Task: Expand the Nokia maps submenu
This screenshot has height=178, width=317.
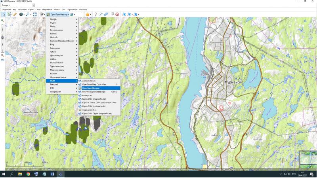Action: (62, 27)
